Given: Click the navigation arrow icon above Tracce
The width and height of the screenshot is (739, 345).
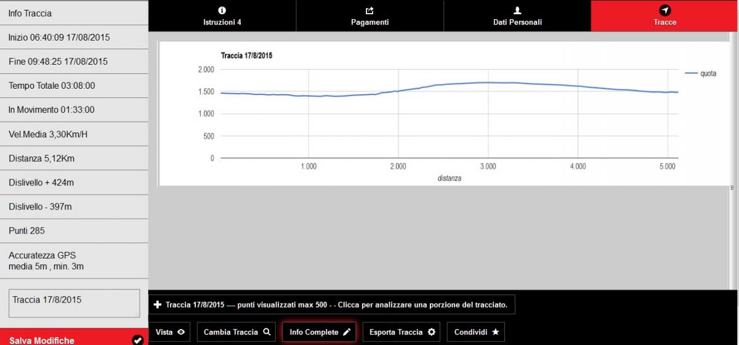Looking at the screenshot, I should pos(664,10).
